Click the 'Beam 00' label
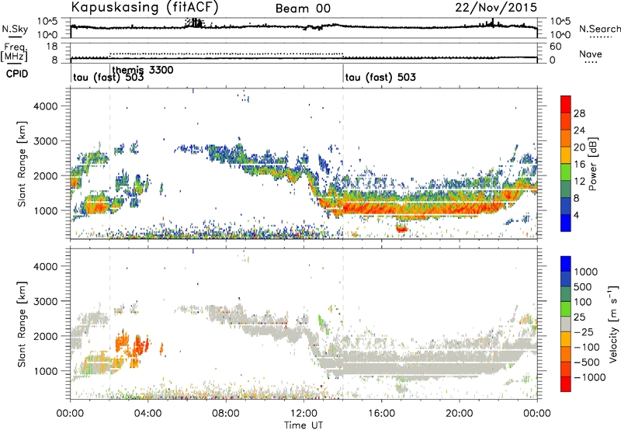 (x=303, y=9)
